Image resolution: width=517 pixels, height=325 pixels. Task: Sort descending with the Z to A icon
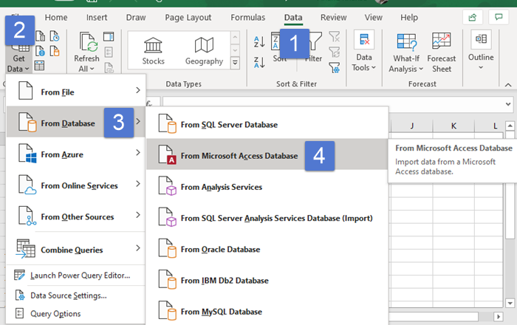point(259,62)
